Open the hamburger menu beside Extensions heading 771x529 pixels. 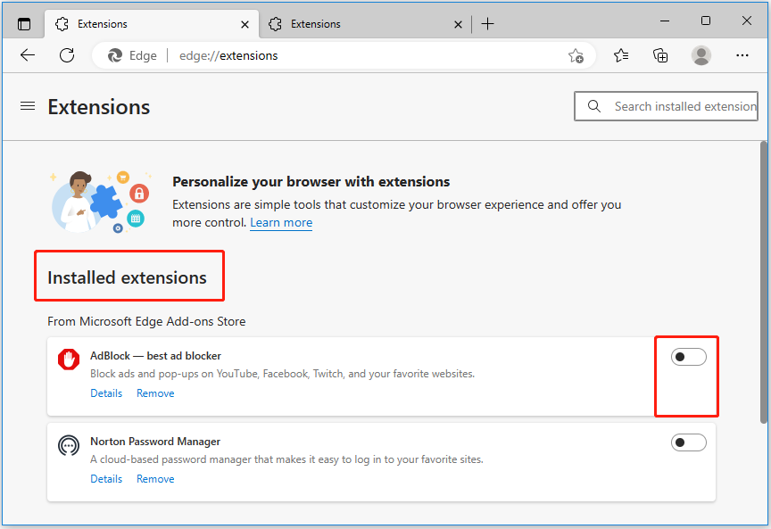pyautogui.click(x=28, y=105)
